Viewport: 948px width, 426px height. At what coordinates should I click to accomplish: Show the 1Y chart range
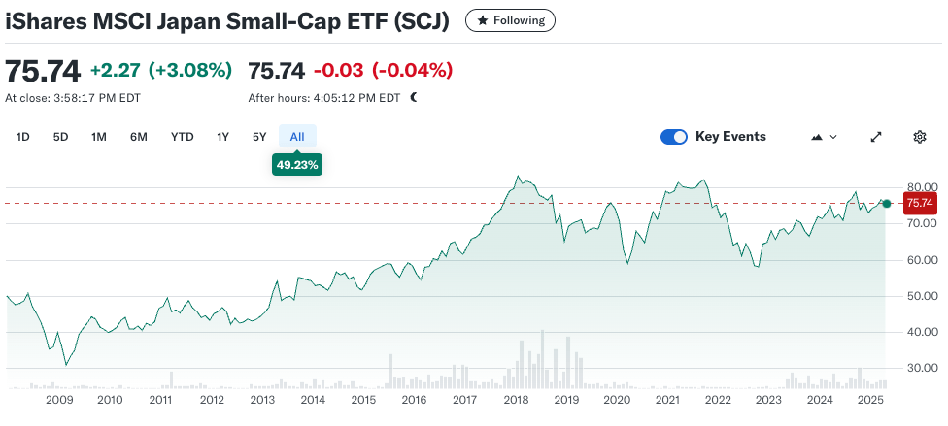223,137
